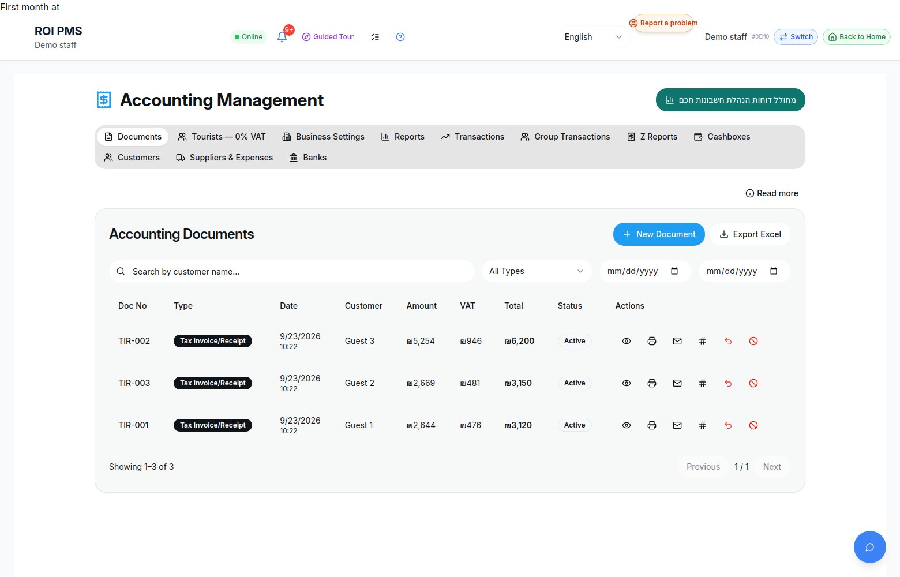This screenshot has height=577, width=900.
Task: Email document TIR-001
Action: pos(677,425)
